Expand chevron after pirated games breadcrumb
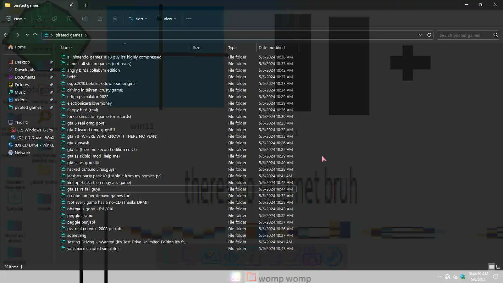The image size is (503, 283). (86, 35)
